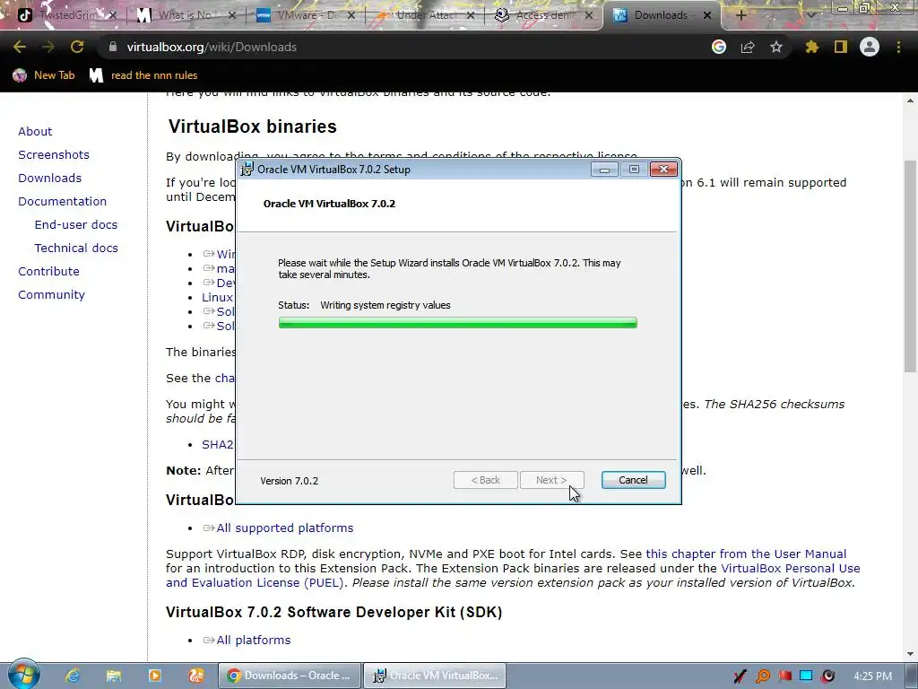Open a new browser tab with plus
This screenshot has height=689, width=918.
pos(741,15)
